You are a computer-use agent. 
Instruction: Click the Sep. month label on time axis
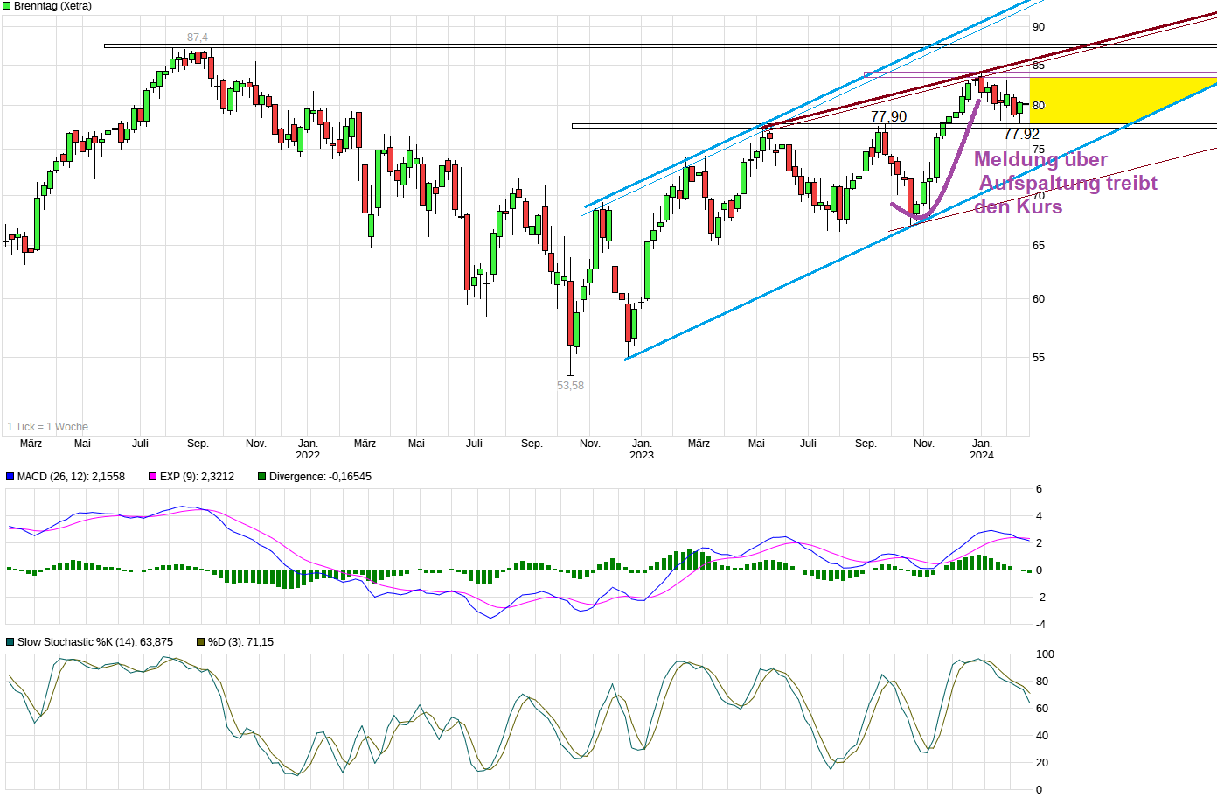[x=198, y=444]
